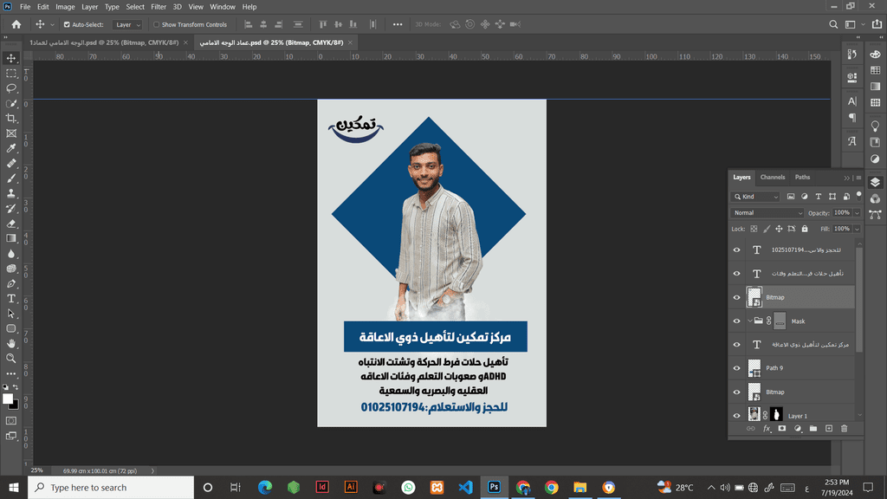Align left edges button
The height and width of the screenshot is (499, 887).
pyautogui.click(x=249, y=24)
